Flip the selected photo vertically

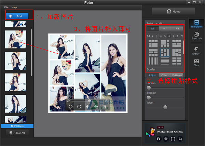(96, 106)
